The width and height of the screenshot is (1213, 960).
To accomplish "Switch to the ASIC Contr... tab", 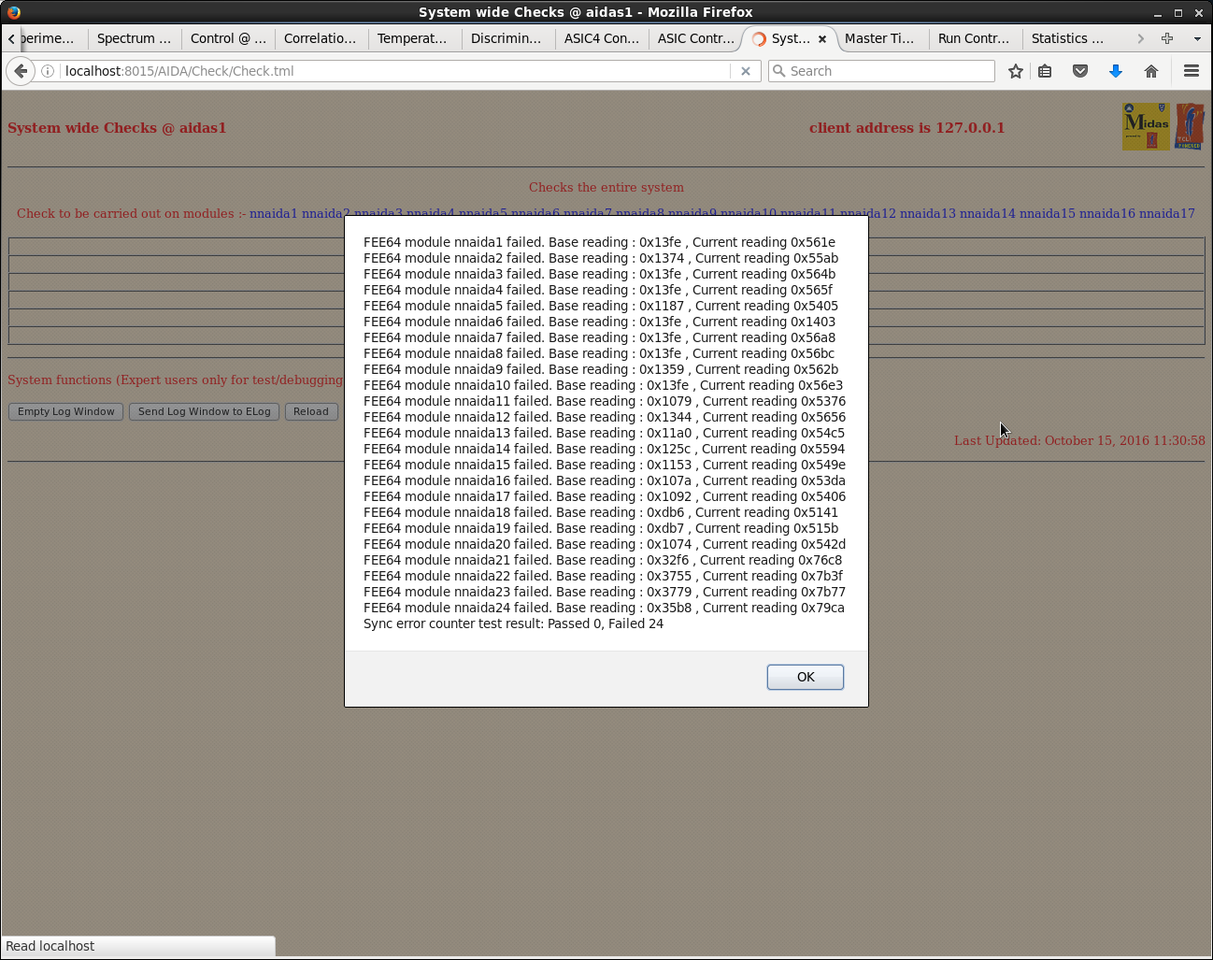I will (x=696, y=38).
